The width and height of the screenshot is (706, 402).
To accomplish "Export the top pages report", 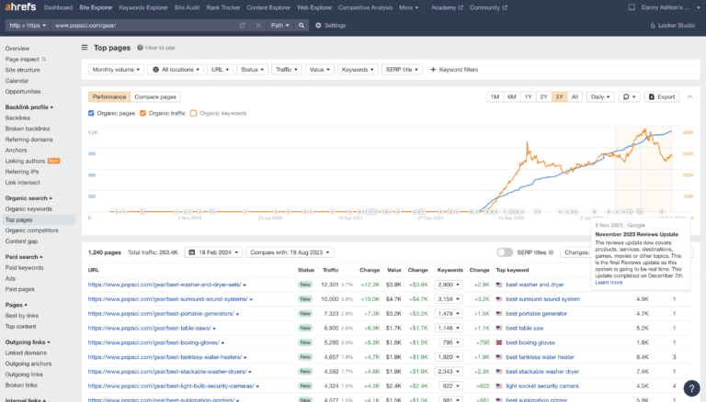I will point(662,96).
